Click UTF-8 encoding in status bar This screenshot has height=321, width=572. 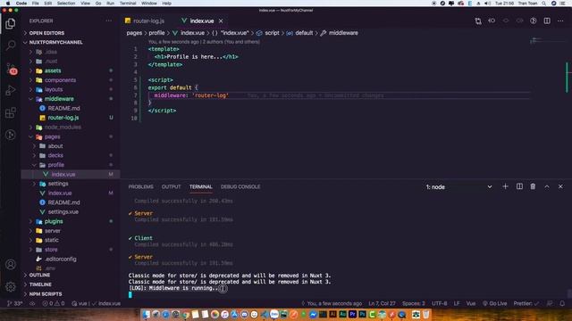(x=439, y=303)
